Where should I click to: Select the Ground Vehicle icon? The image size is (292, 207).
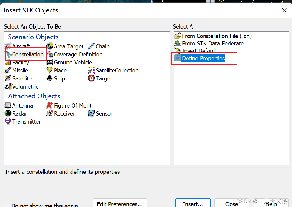(x=50, y=62)
